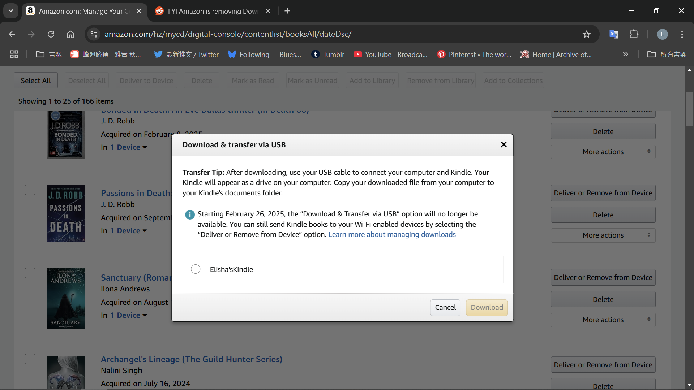Open the Chrome three-dot menu
Image resolution: width=694 pixels, height=390 pixels.
682,34
